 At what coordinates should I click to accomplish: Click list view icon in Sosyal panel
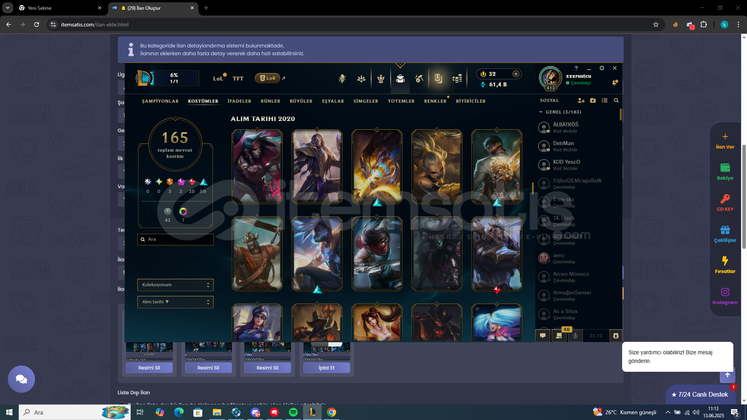(x=605, y=100)
